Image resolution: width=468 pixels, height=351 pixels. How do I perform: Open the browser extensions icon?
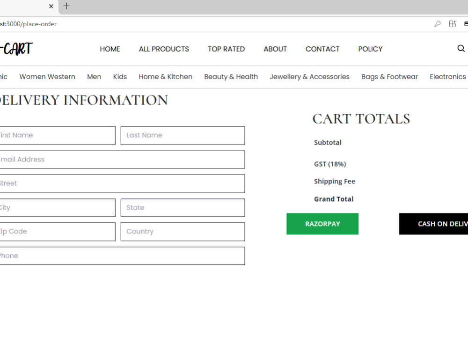coord(453,24)
